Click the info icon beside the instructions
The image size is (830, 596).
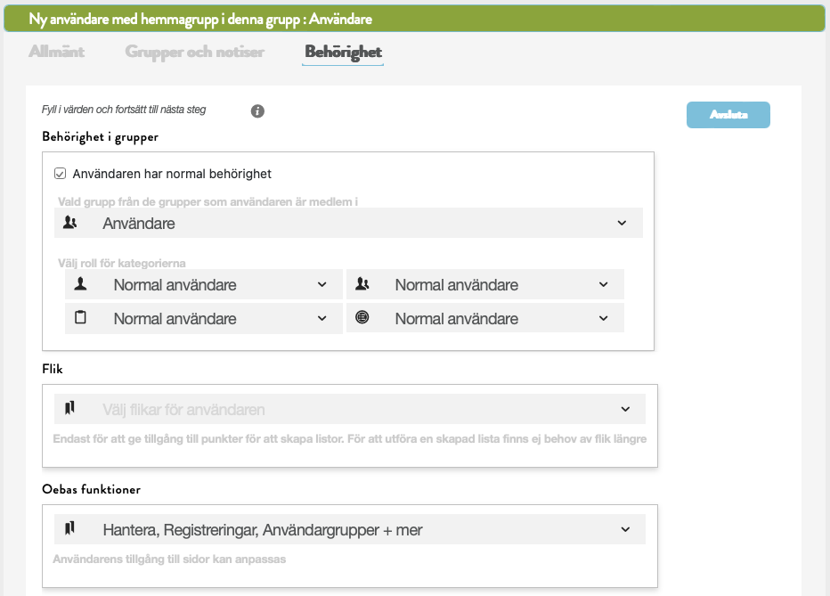(257, 111)
